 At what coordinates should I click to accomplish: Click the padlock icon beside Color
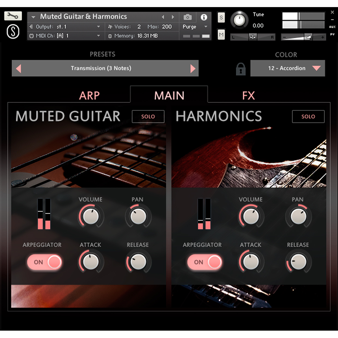240,68
